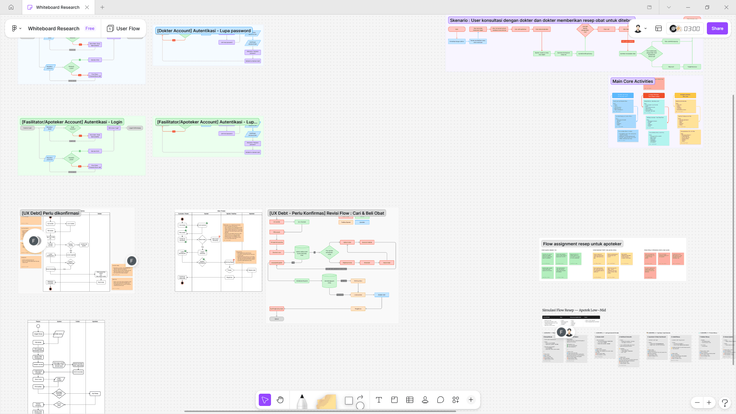Toggle the minimize UI layout icon
This screenshot has height=414, width=736.
[659, 28]
